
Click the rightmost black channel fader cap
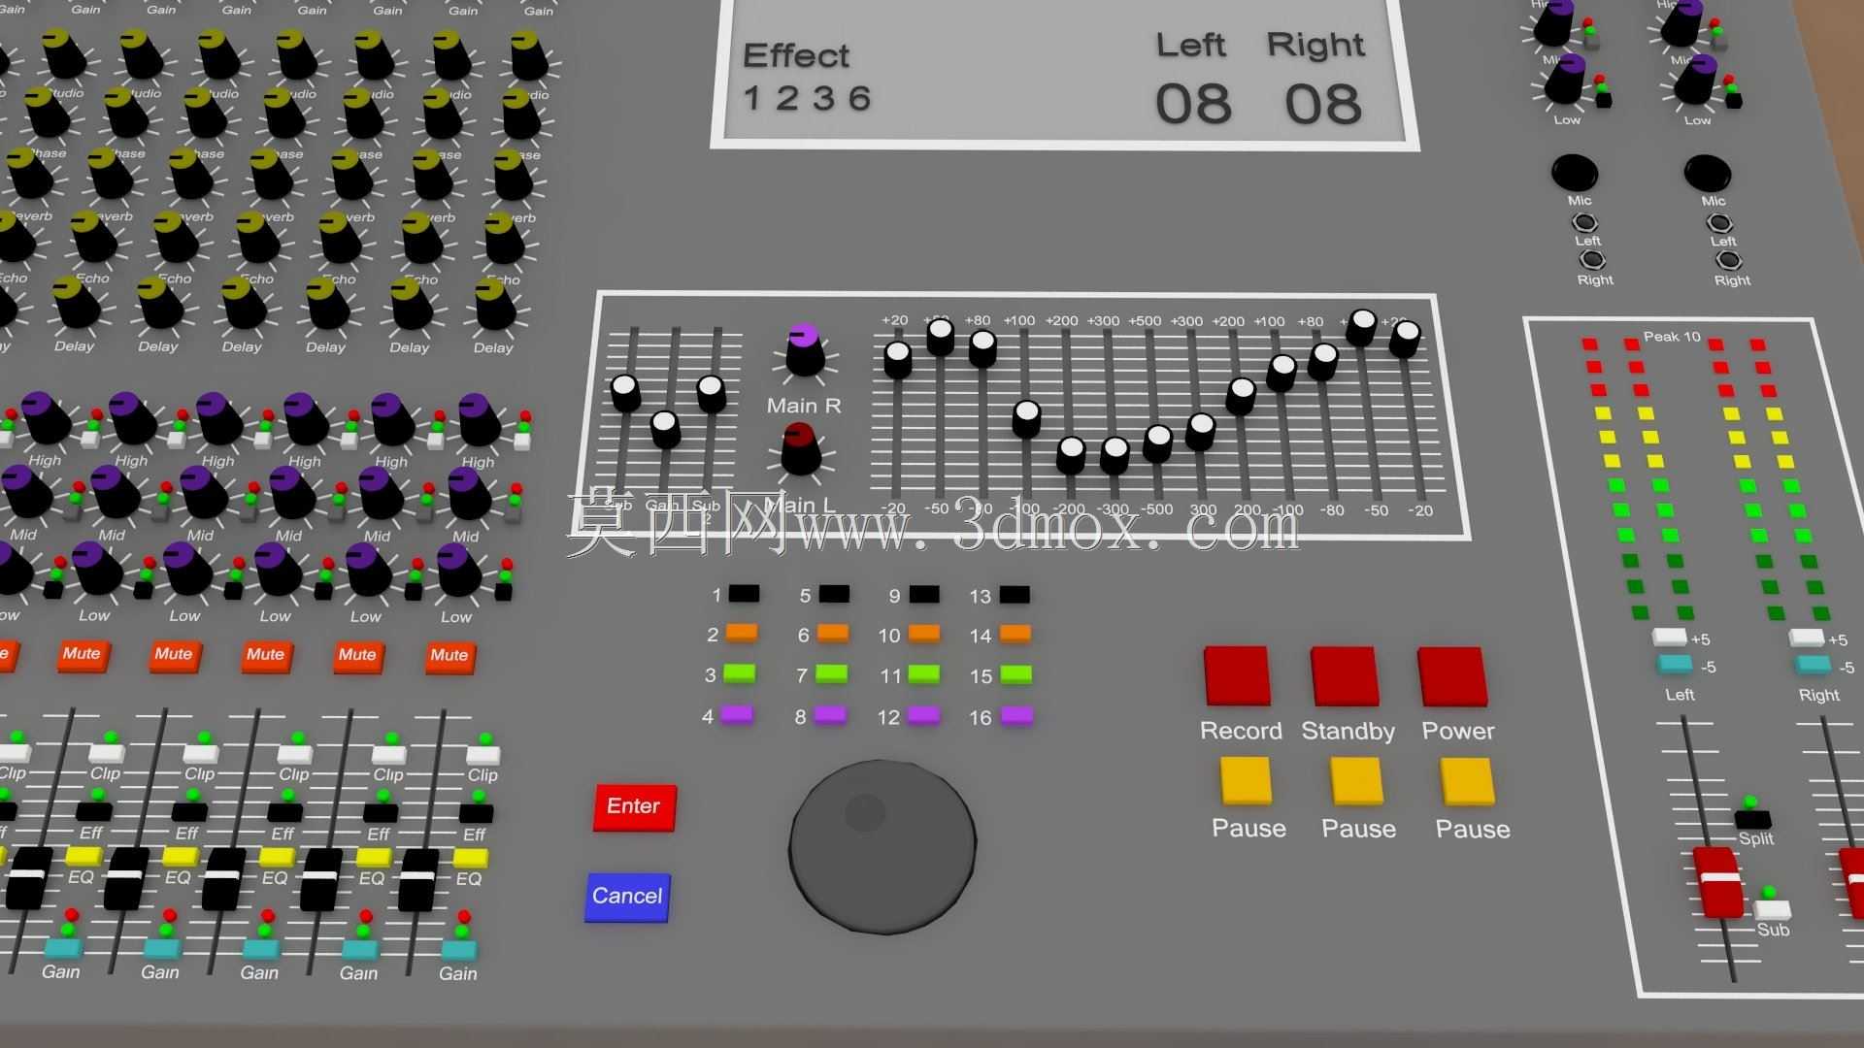pyautogui.click(x=418, y=879)
